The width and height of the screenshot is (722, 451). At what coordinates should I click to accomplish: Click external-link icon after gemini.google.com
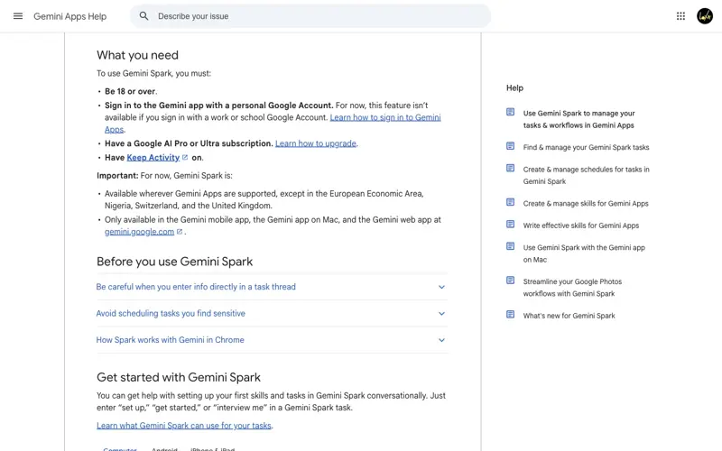pos(180,232)
